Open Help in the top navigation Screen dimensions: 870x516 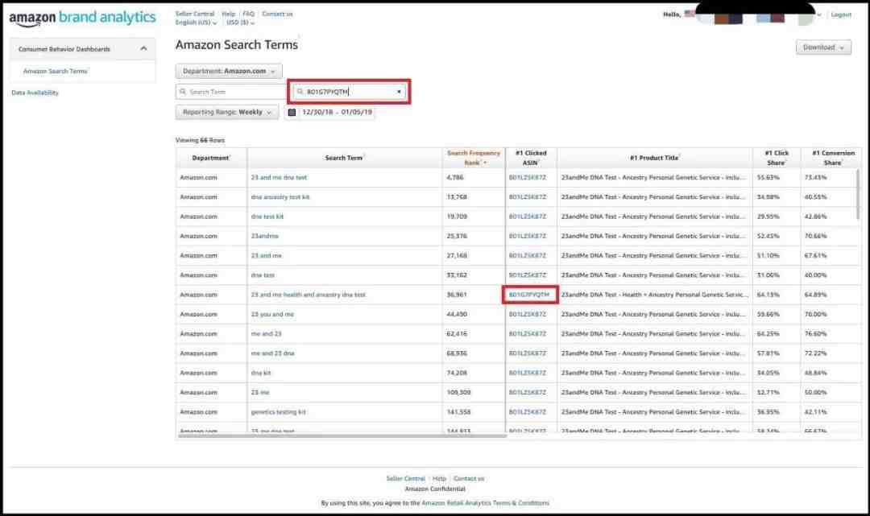(x=229, y=14)
